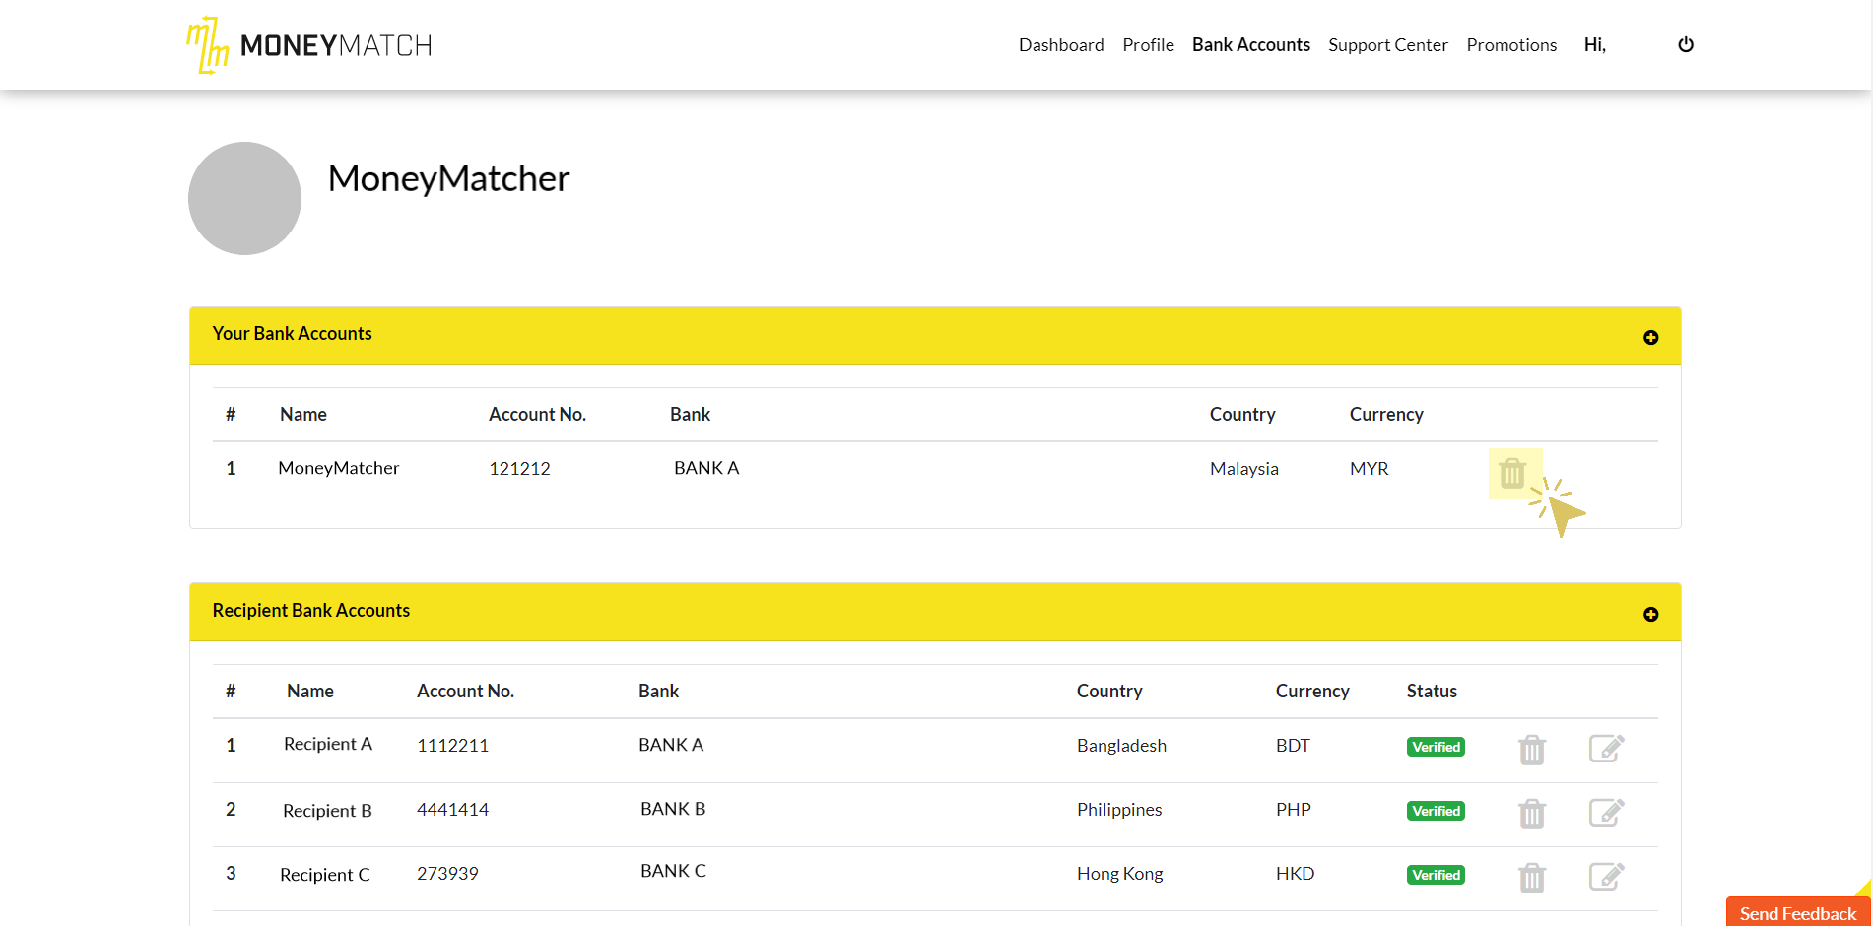Open edit pencil for Recipient B
This screenshot has height=926, width=1873.
pos(1606,813)
